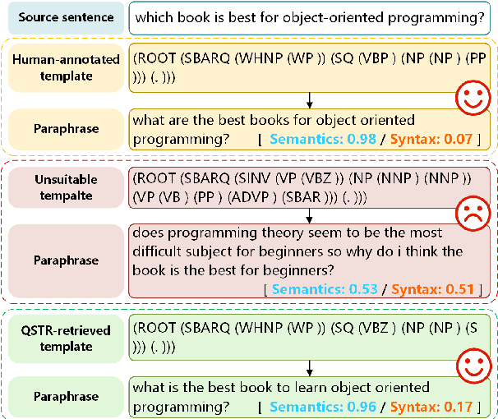The width and height of the screenshot is (498, 419).
Task: Click the Semantics: 0.53 score
Action: tap(325, 289)
